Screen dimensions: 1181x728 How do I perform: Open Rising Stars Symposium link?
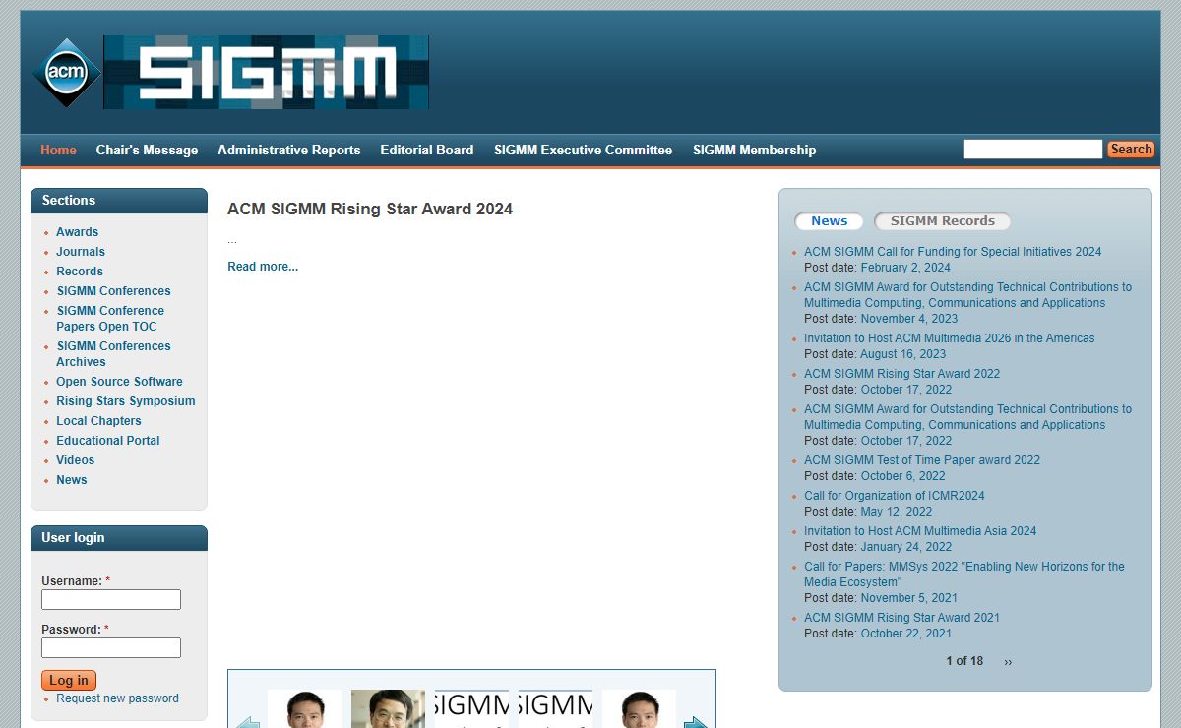[x=126, y=401]
